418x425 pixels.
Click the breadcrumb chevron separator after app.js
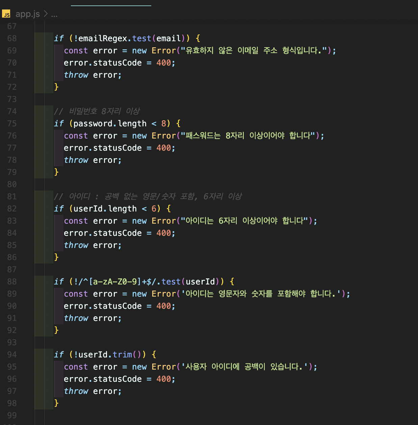(46, 14)
